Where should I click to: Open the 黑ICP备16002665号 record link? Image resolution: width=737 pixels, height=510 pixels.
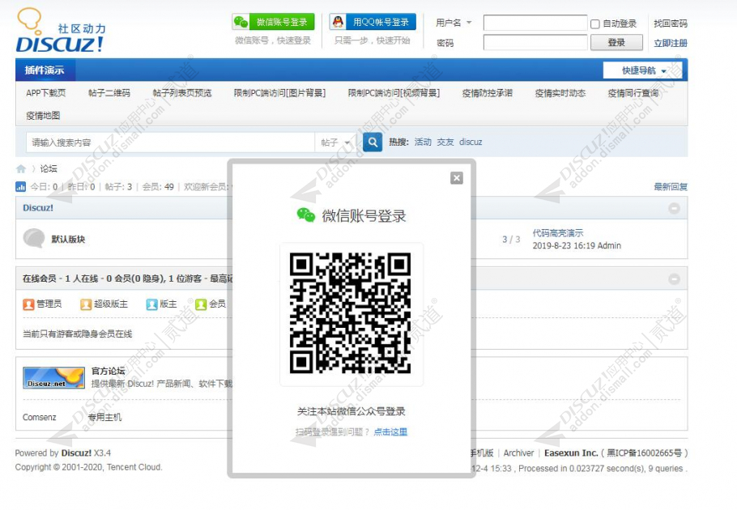(x=645, y=453)
